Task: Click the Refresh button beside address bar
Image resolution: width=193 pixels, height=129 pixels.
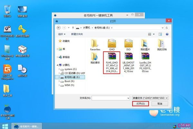Action: click(167, 28)
